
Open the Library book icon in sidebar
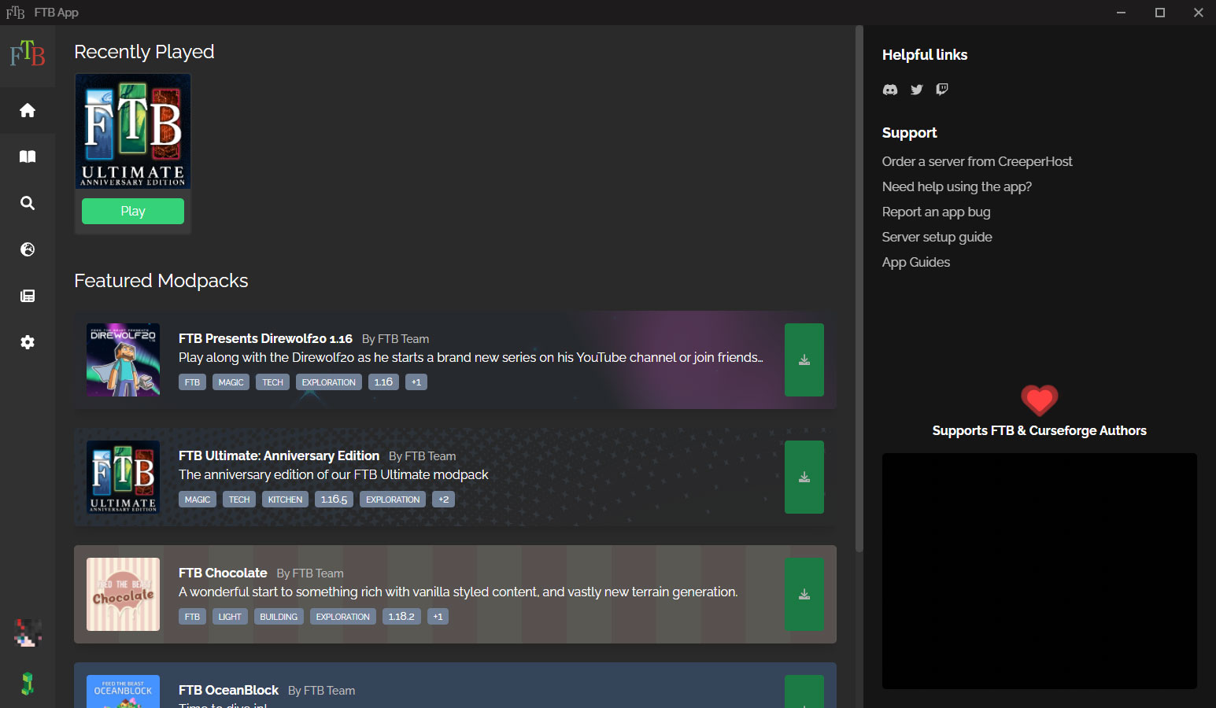tap(28, 157)
